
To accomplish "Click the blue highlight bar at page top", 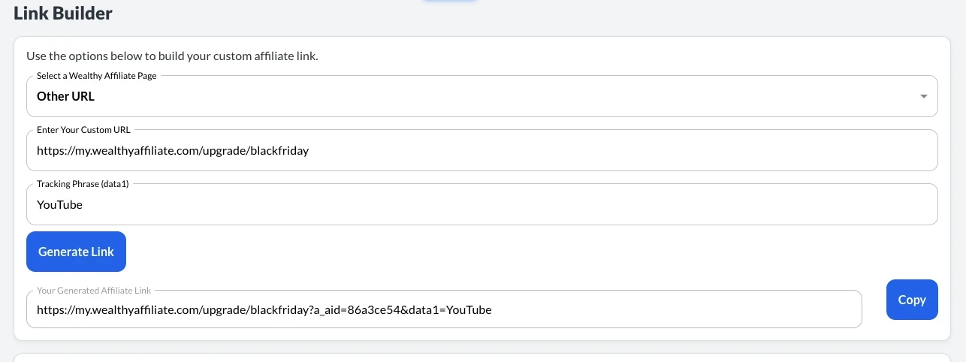I will coord(449,2).
